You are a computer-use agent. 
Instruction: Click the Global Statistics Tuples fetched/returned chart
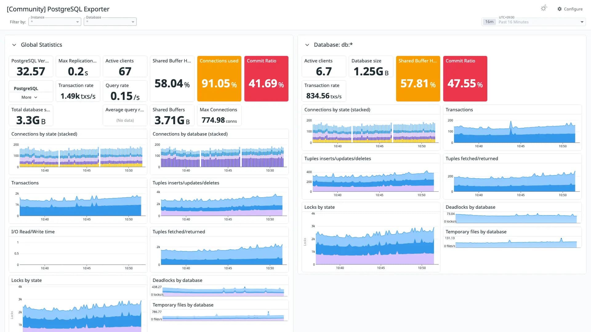219,250
